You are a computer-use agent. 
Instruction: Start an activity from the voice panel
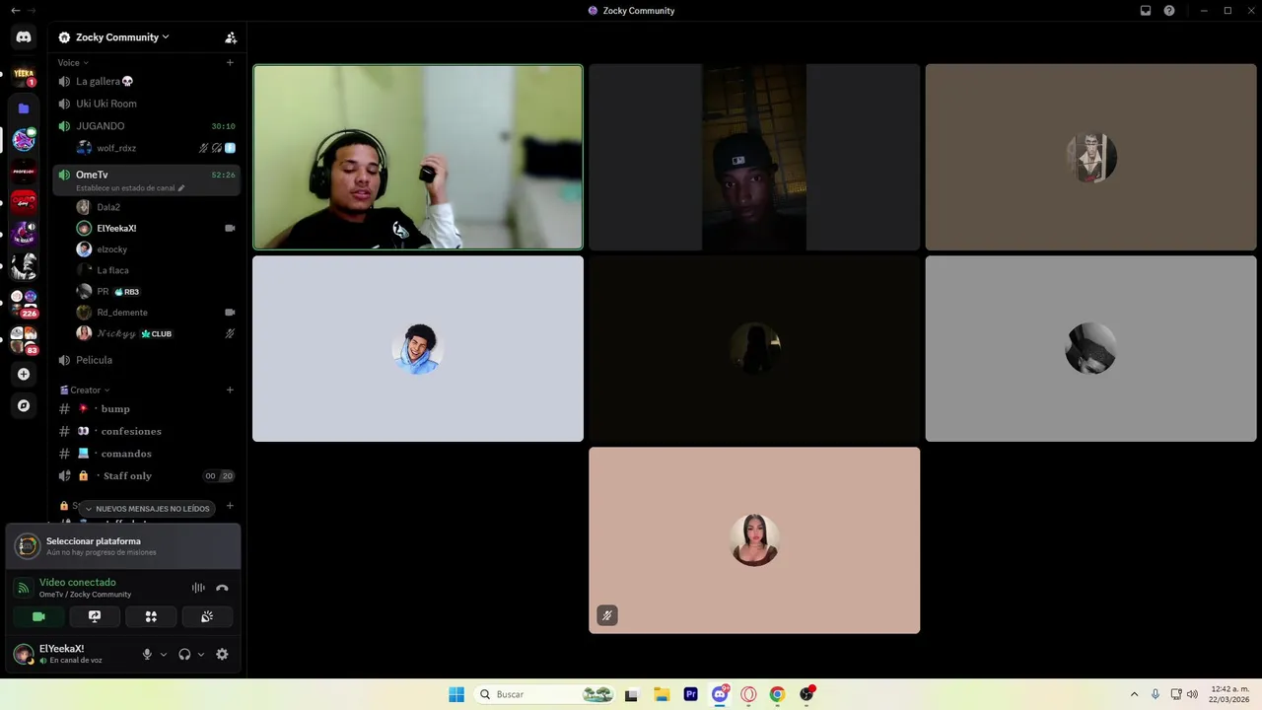[x=151, y=616]
